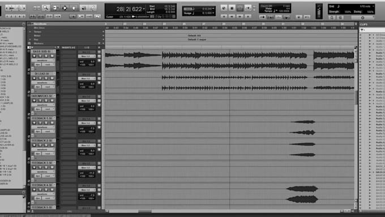Viewport: 385px width, 217px height.
Task: Open the Clips list filter dropdown
Action: click(x=362, y=30)
